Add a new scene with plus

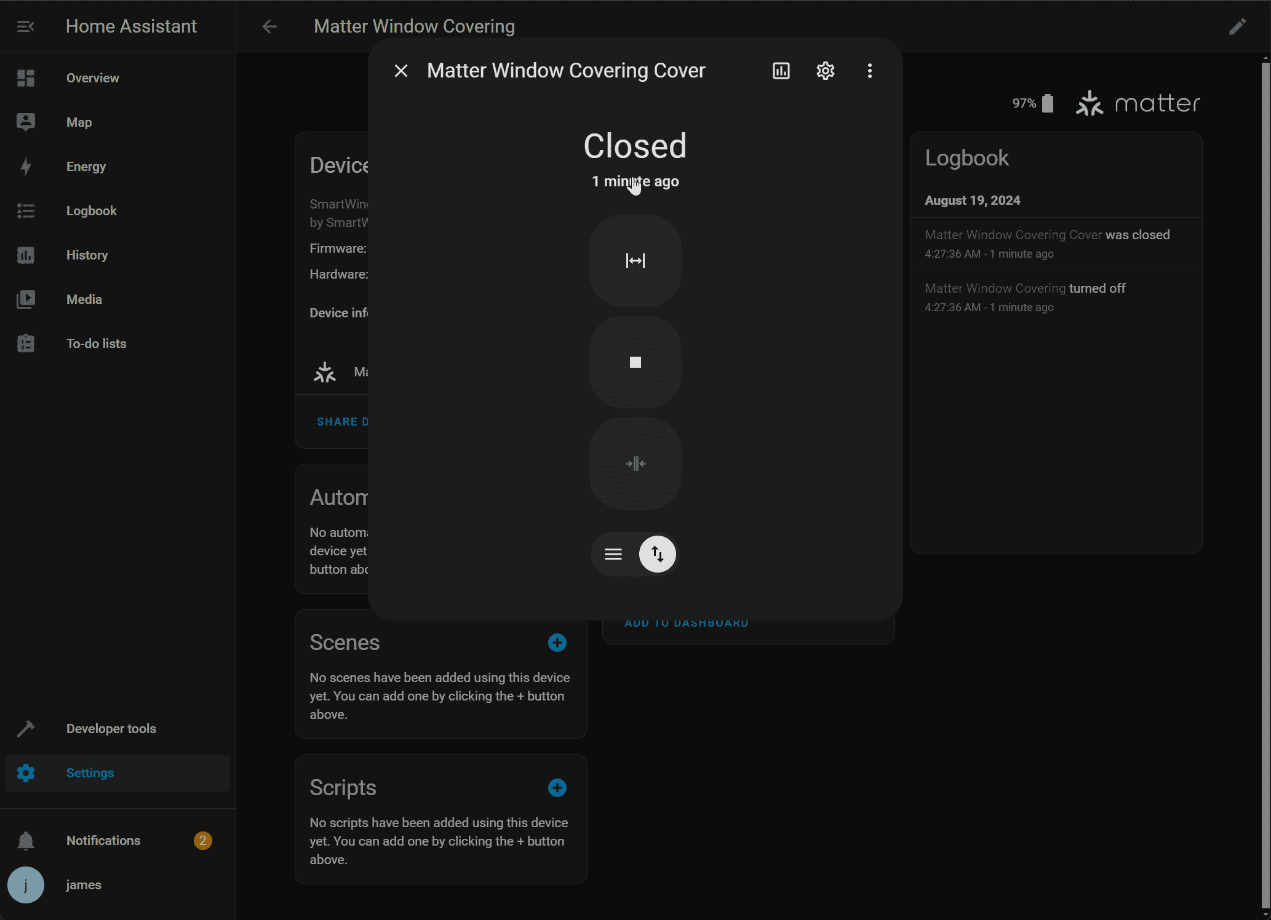pos(557,643)
